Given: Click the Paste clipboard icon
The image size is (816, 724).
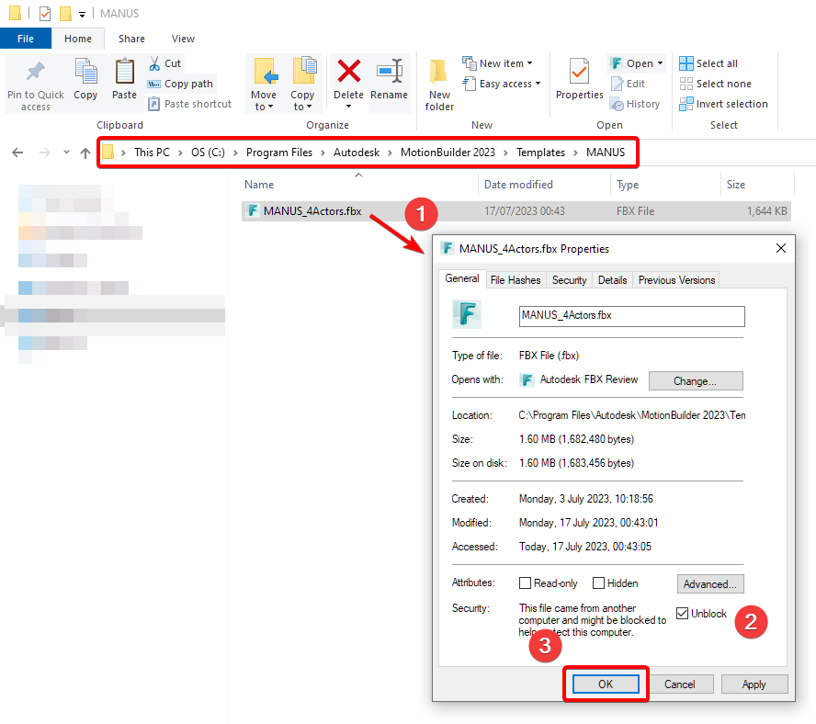Looking at the screenshot, I should point(124,73).
